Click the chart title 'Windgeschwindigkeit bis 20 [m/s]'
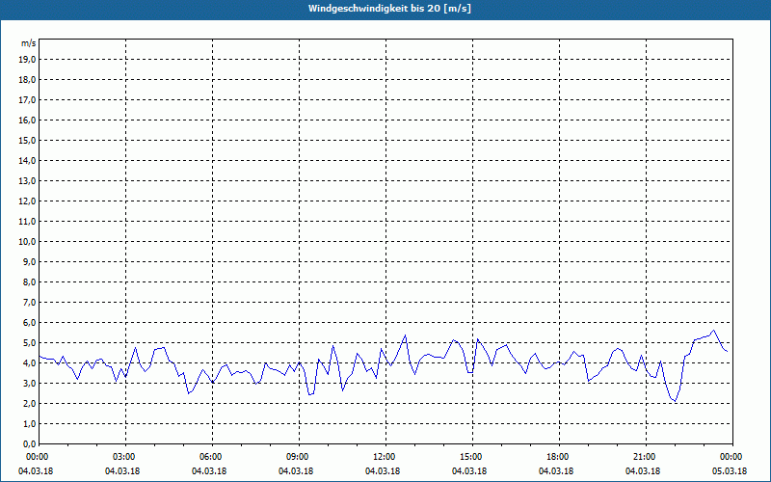 [x=389, y=9]
